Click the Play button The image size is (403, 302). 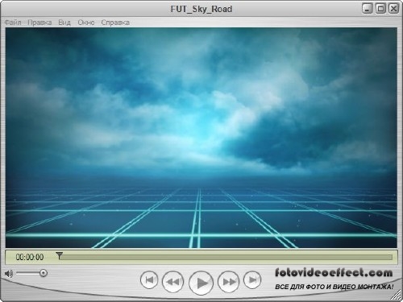pyautogui.click(x=201, y=283)
